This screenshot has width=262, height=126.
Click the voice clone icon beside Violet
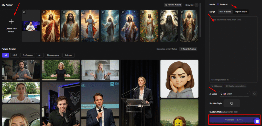click(255, 94)
